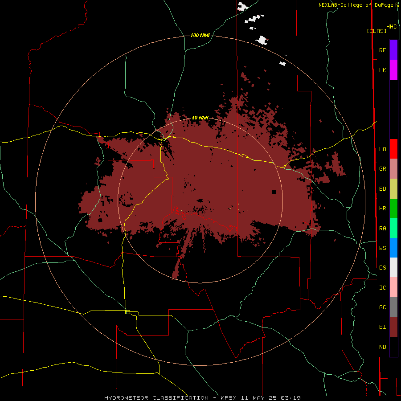Click the WS legend label

tap(383, 248)
